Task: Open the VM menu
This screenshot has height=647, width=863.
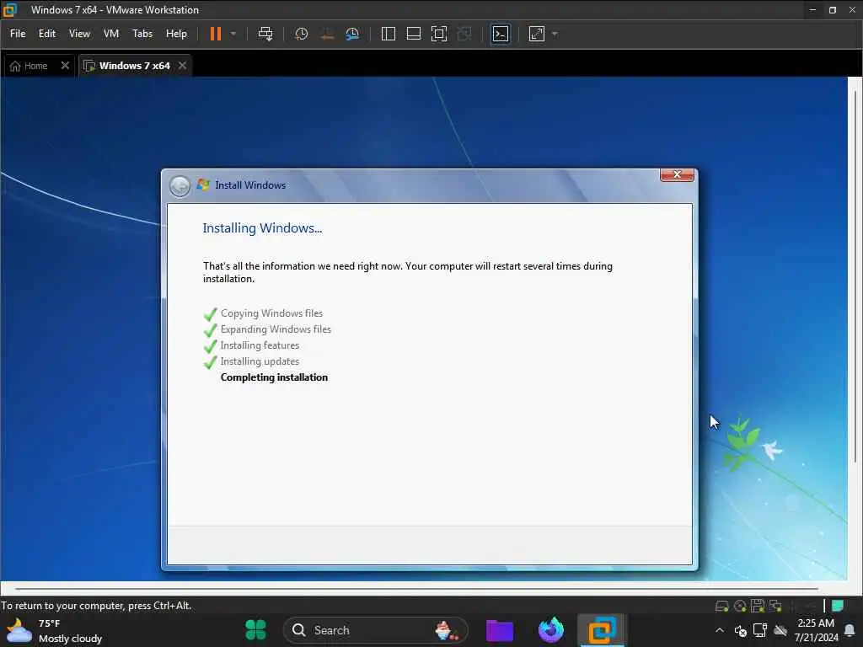Action: (x=111, y=34)
